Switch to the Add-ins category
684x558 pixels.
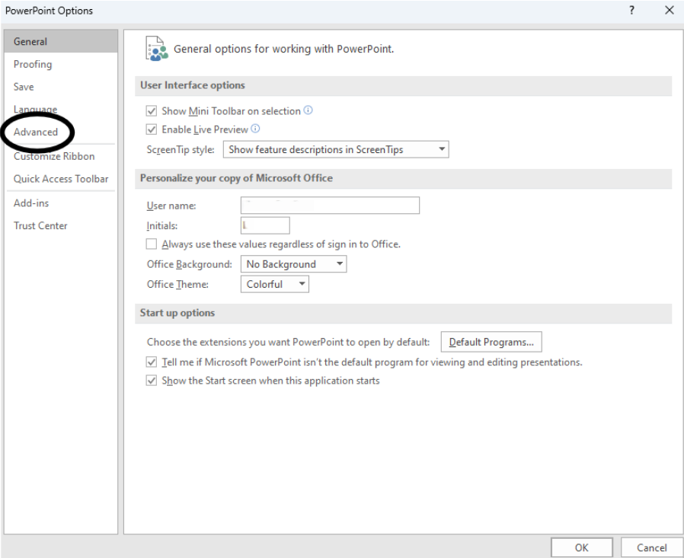[x=61, y=203]
